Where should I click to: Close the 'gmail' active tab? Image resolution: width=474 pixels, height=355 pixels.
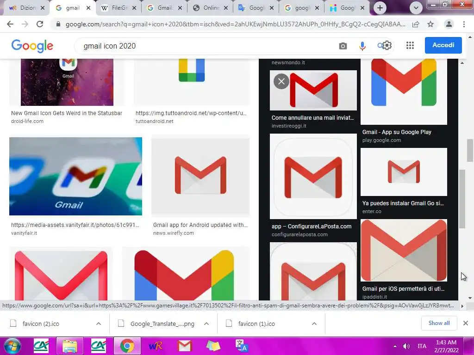coord(88,8)
